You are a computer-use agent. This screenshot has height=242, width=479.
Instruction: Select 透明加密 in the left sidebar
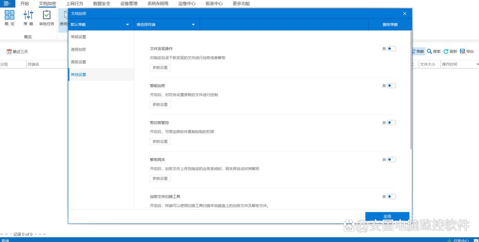coord(78,49)
